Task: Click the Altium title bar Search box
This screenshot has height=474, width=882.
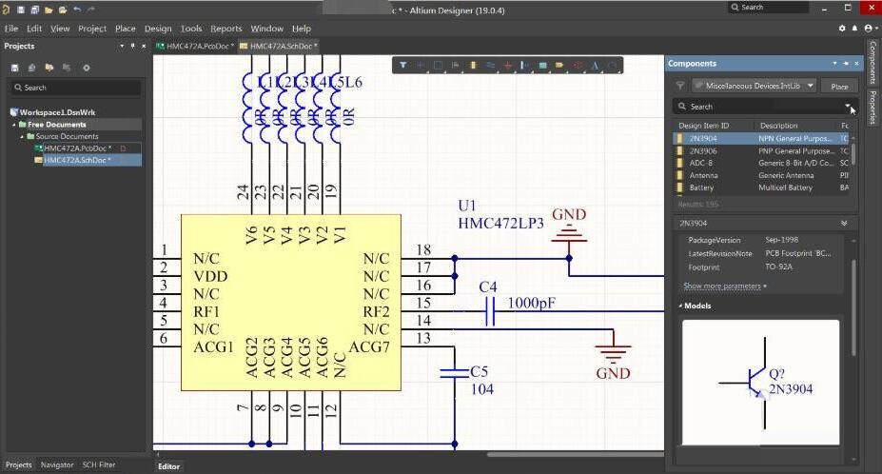Action: 768,8
